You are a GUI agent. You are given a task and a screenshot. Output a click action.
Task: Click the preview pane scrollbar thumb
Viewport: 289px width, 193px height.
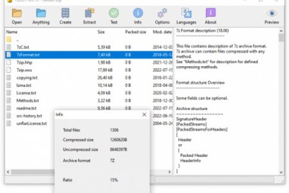pos(281,38)
